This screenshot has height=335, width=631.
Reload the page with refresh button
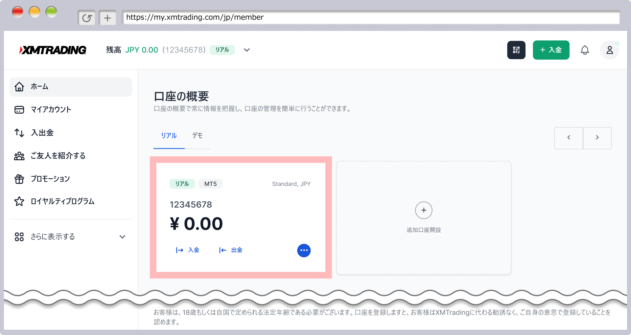pyautogui.click(x=86, y=18)
